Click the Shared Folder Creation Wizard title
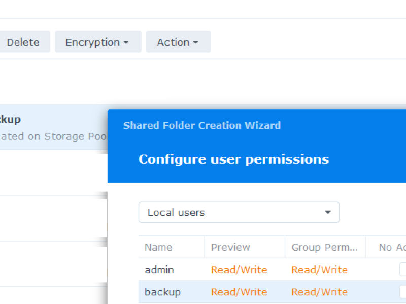This screenshot has width=406, height=304. tap(202, 125)
